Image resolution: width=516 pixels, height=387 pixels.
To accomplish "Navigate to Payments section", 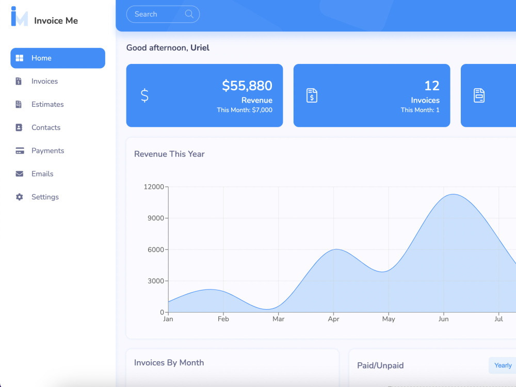I will click(x=58, y=151).
